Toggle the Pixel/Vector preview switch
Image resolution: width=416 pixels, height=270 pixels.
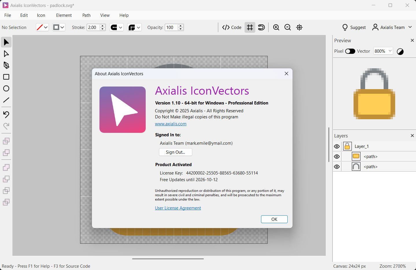(x=350, y=51)
